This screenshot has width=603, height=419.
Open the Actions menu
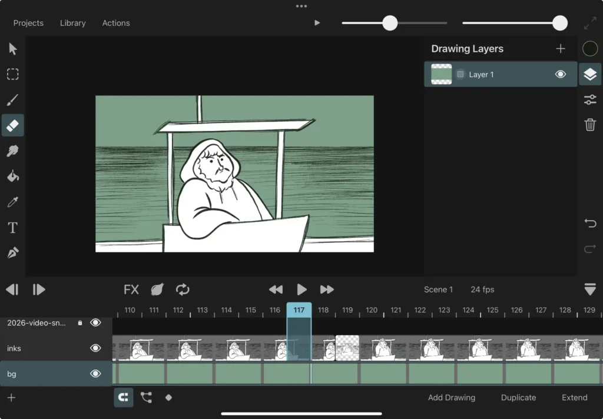116,23
